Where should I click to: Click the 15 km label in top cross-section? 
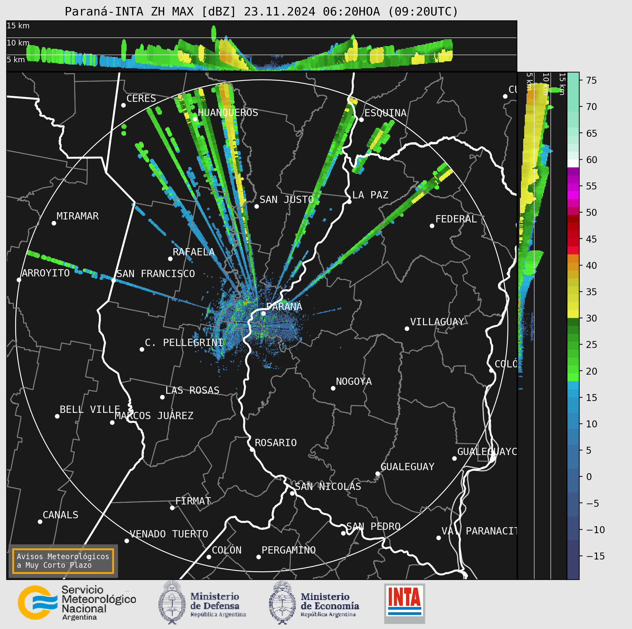(x=18, y=26)
